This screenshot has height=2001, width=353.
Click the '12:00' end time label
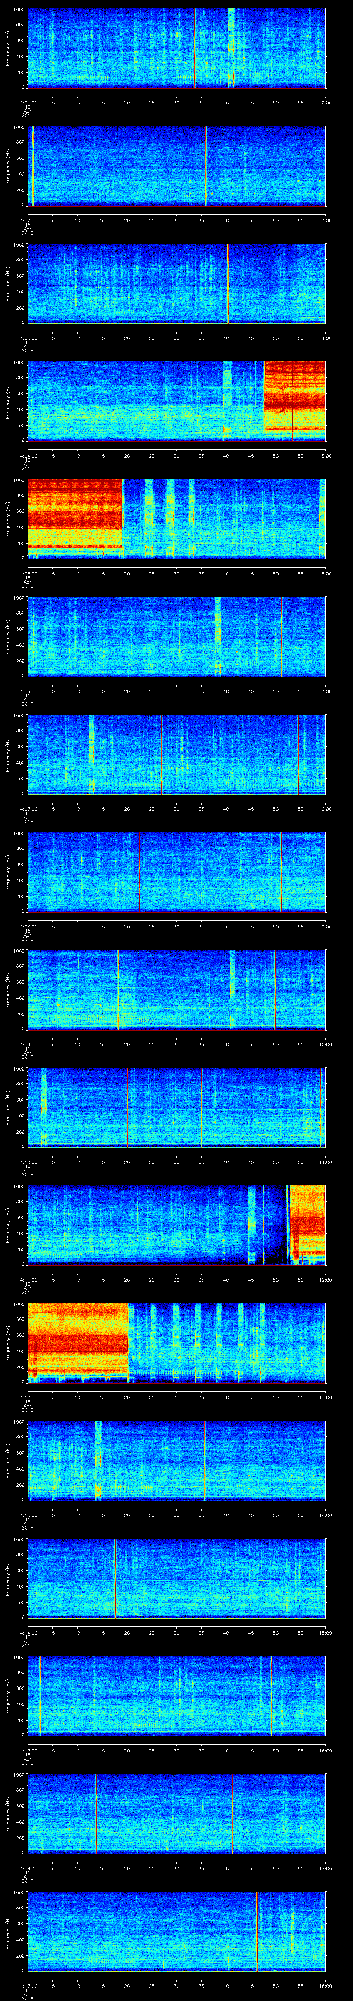(325, 1280)
